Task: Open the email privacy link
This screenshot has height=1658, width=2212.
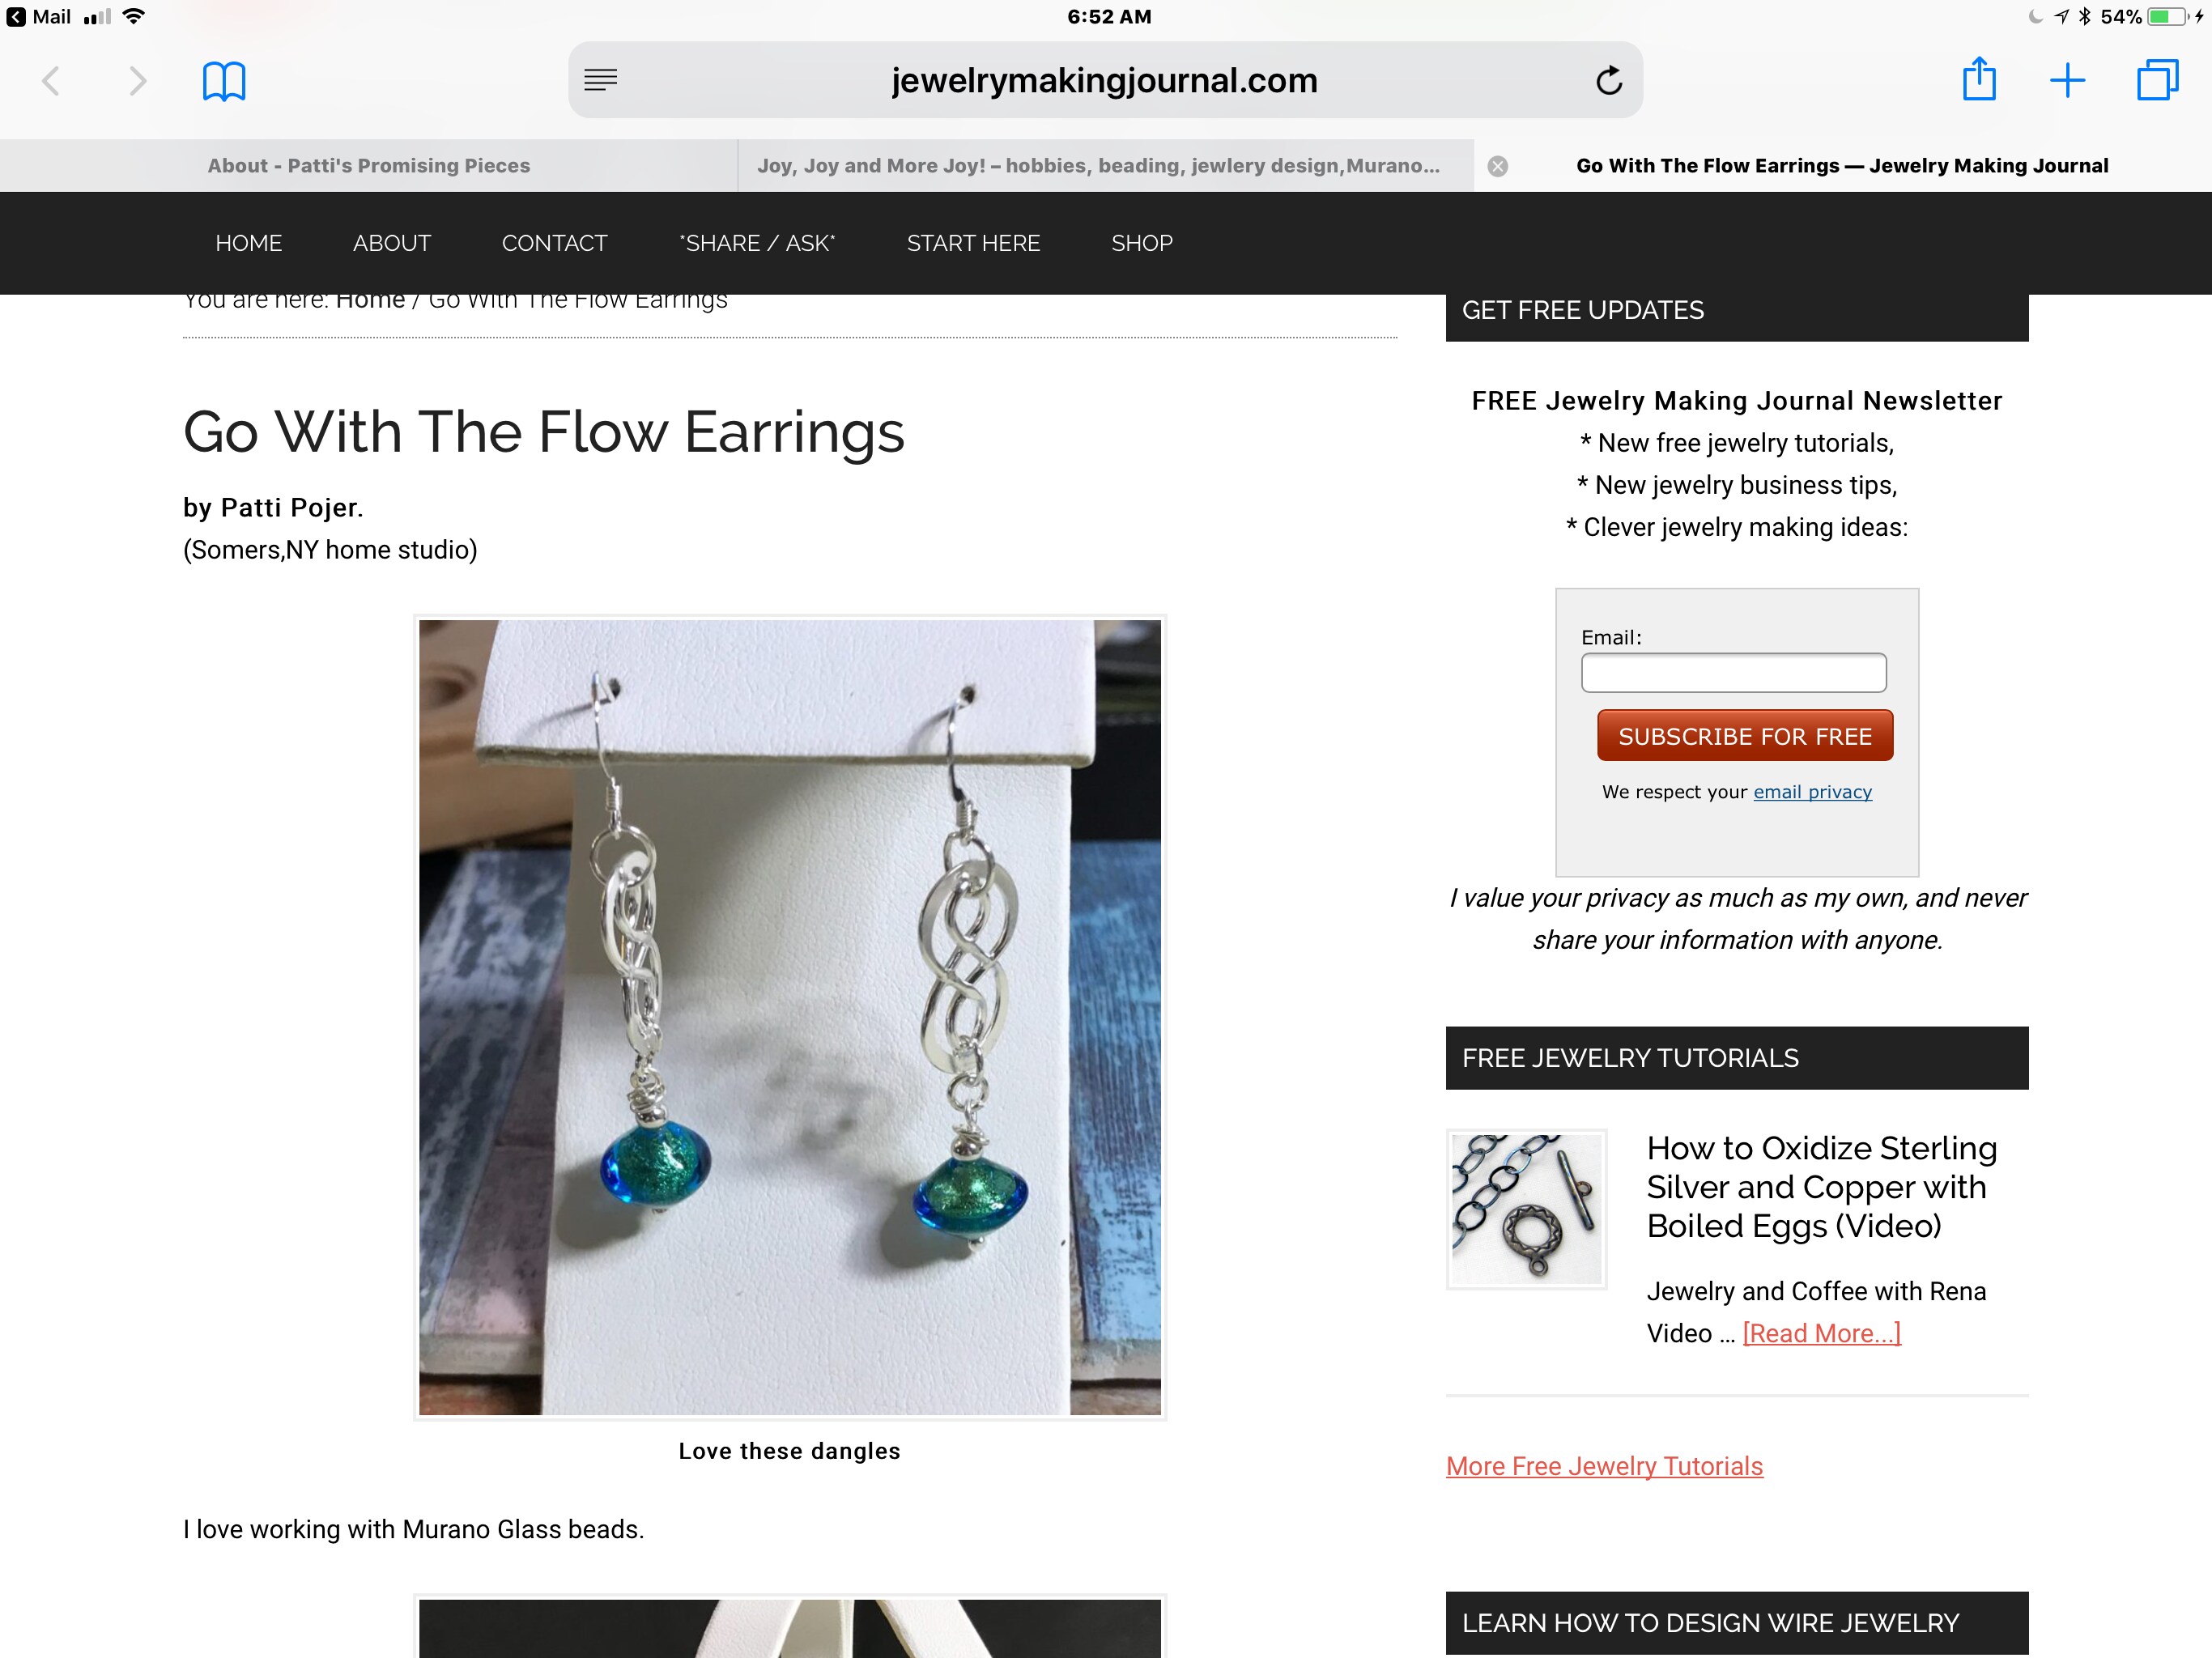Action: tap(1811, 792)
